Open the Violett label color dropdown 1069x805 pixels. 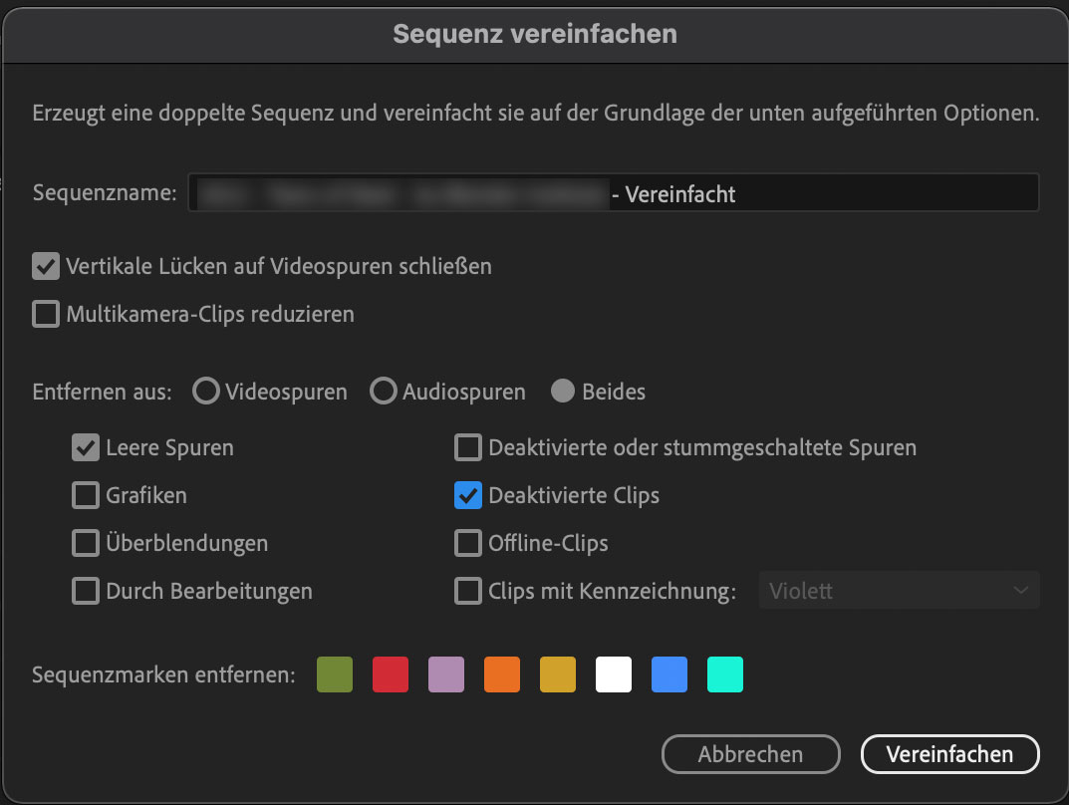click(x=898, y=591)
